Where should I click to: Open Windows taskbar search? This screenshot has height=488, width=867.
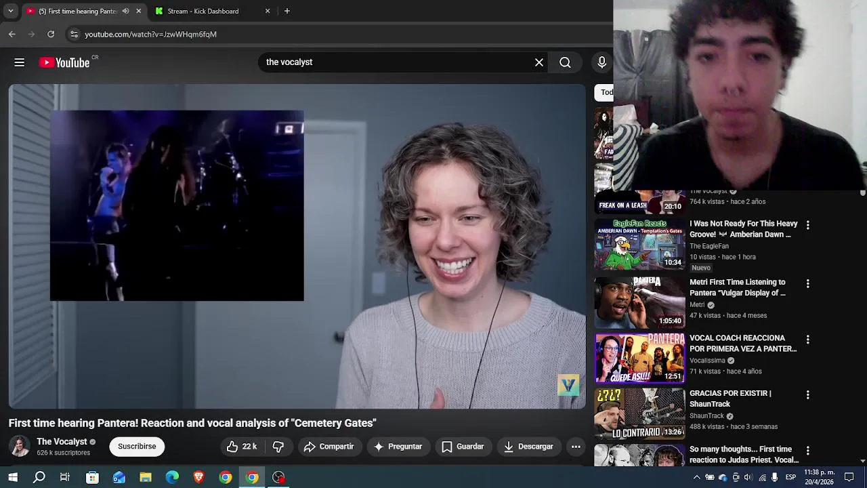[x=39, y=477]
